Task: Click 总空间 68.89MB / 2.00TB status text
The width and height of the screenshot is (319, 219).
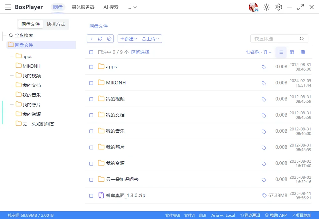Action: [x=31, y=215]
